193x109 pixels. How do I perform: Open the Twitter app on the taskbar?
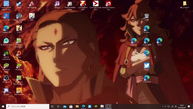90,106
